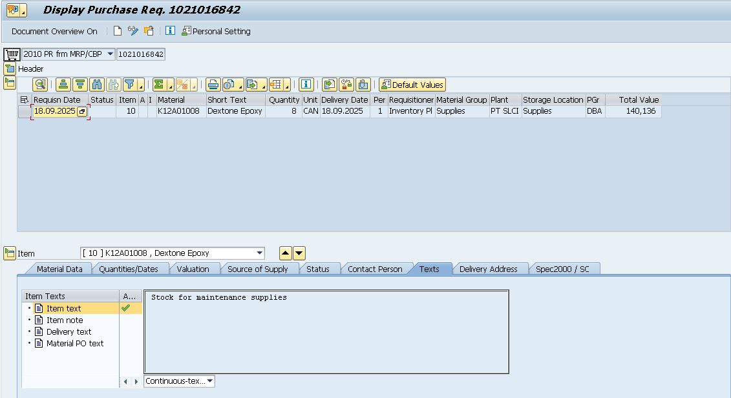Viewport: 731px width, 398px height.
Task: Open the Continuous-text format dropdown
Action: coord(210,381)
